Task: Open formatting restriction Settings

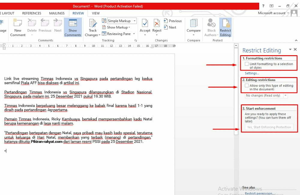Action: [252, 73]
